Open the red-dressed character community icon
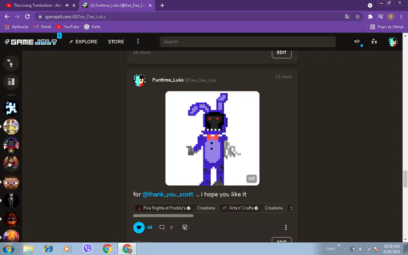 tap(11, 164)
